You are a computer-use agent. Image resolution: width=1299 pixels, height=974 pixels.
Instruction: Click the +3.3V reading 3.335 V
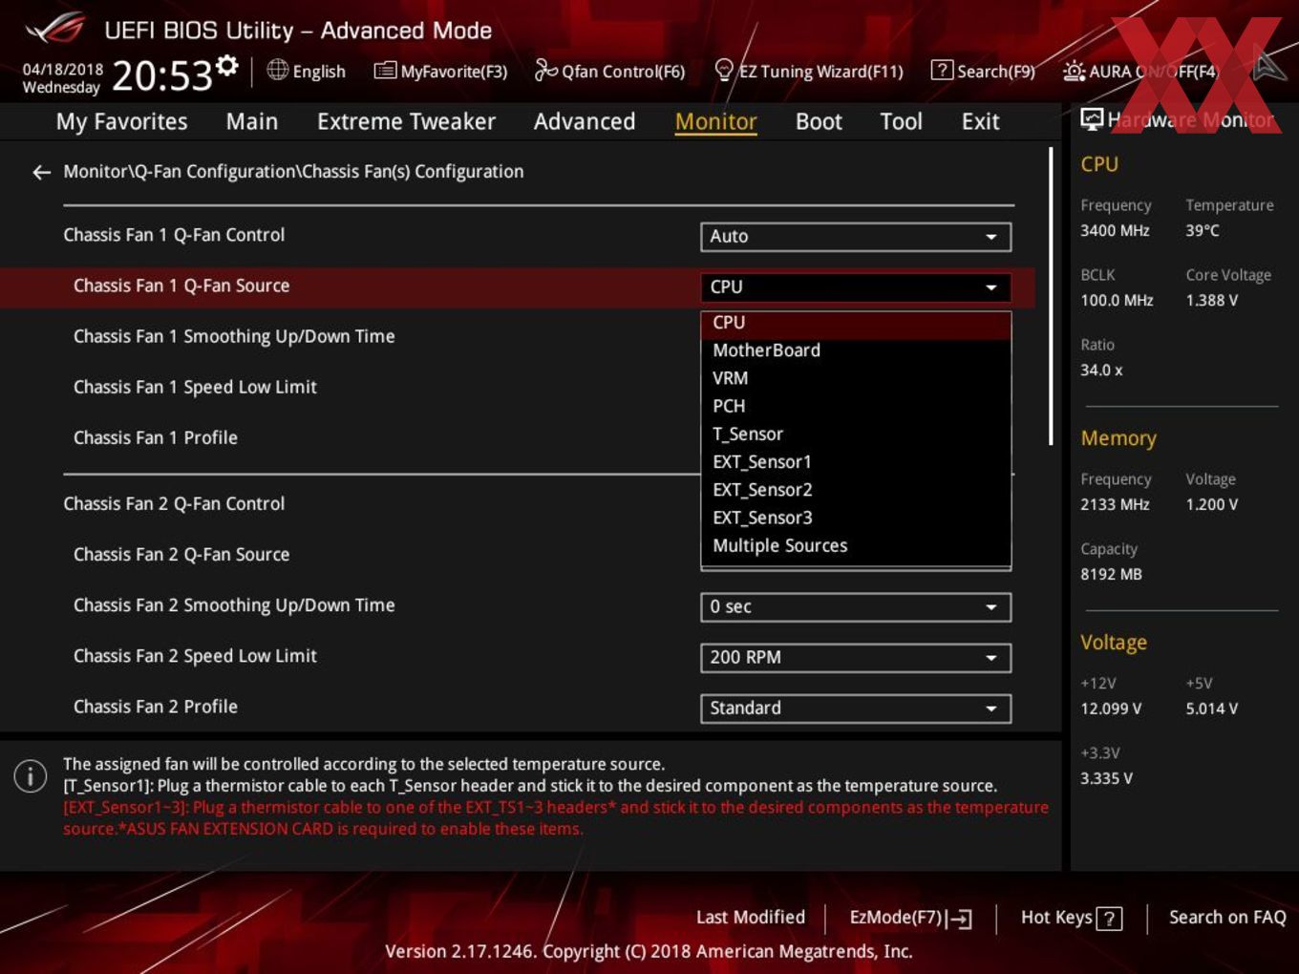click(1106, 779)
